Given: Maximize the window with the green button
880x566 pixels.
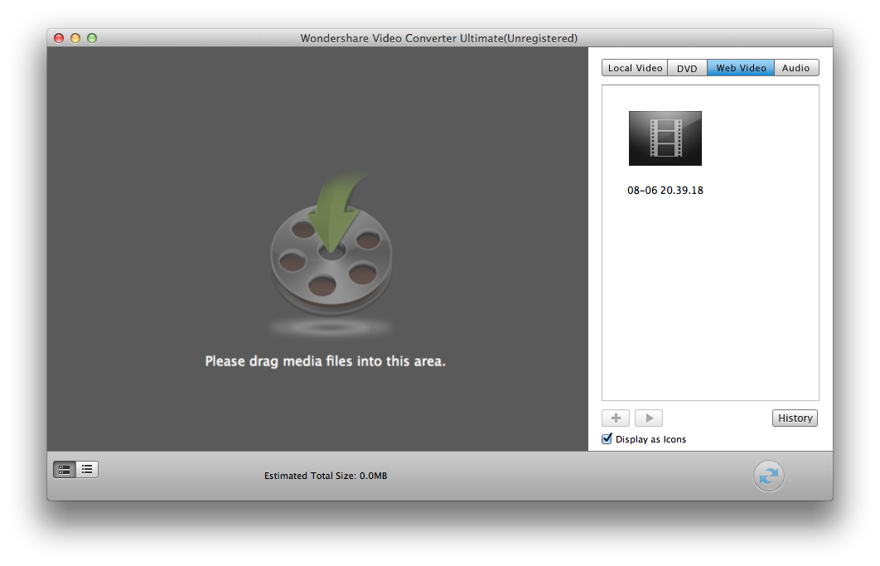Looking at the screenshot, I should point(92,38).
